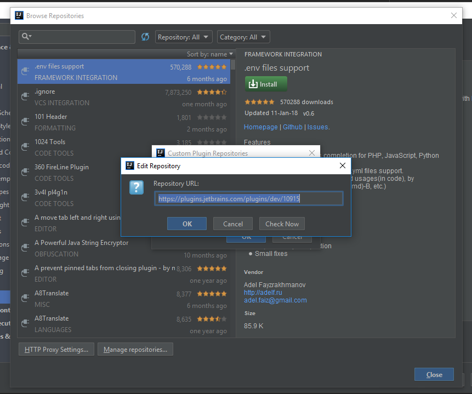
Task: Click the plugin icon beside A Powerful Java String Encryptor
Action: 25,248
